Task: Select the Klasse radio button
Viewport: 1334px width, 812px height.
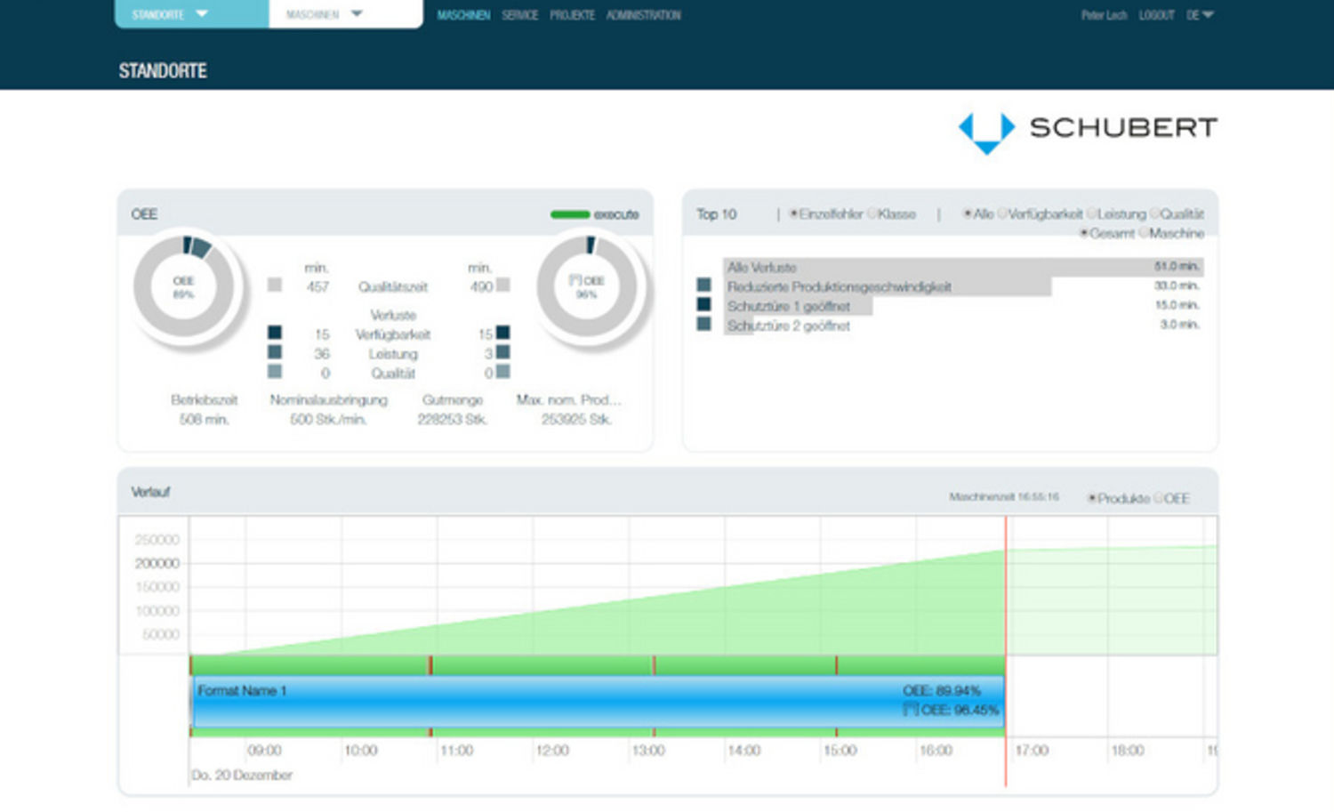Action: click(872, 213)
